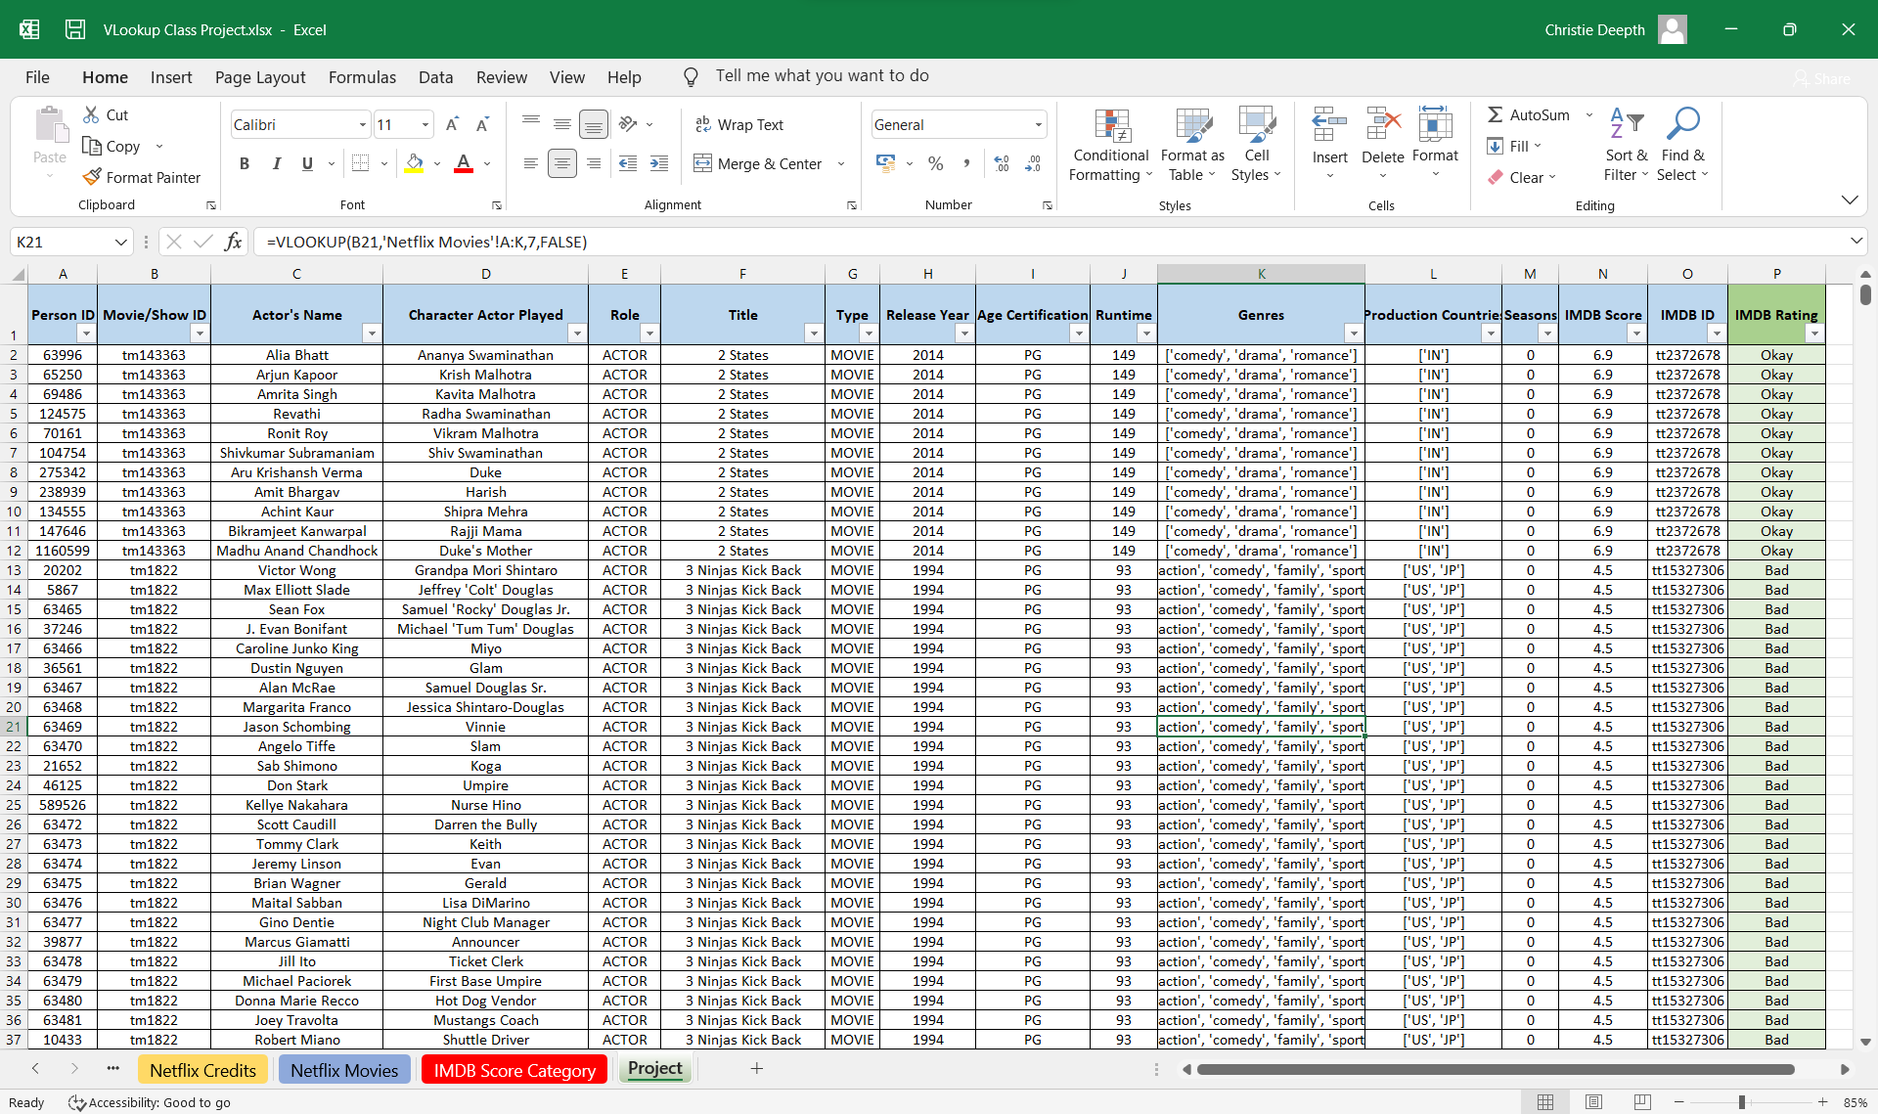Toggle Align Right
The image size is (1878, 1114).
593,163
